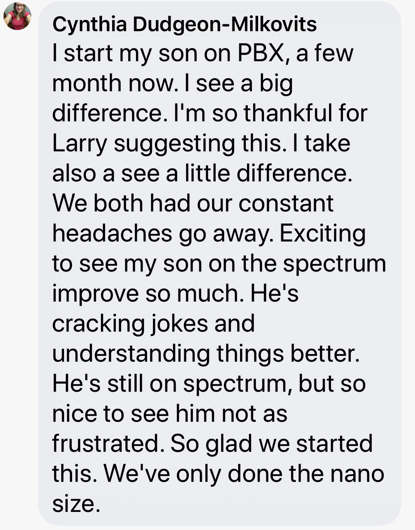Screen dimensions: 415x530
Task: Click the word "month" in the comment
Action: [87, 83]
